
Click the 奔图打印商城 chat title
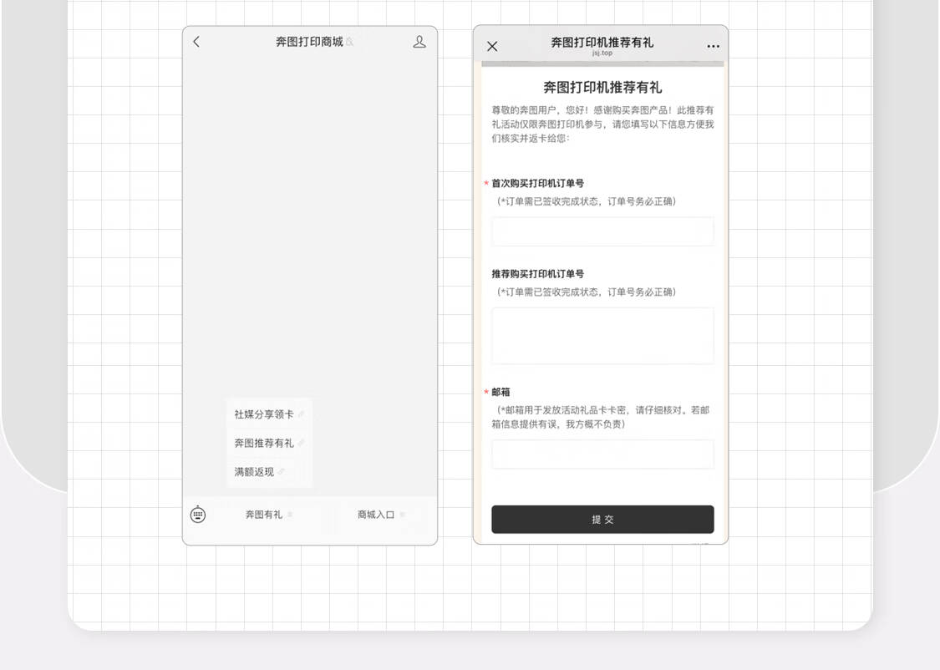tap(309, 41)
